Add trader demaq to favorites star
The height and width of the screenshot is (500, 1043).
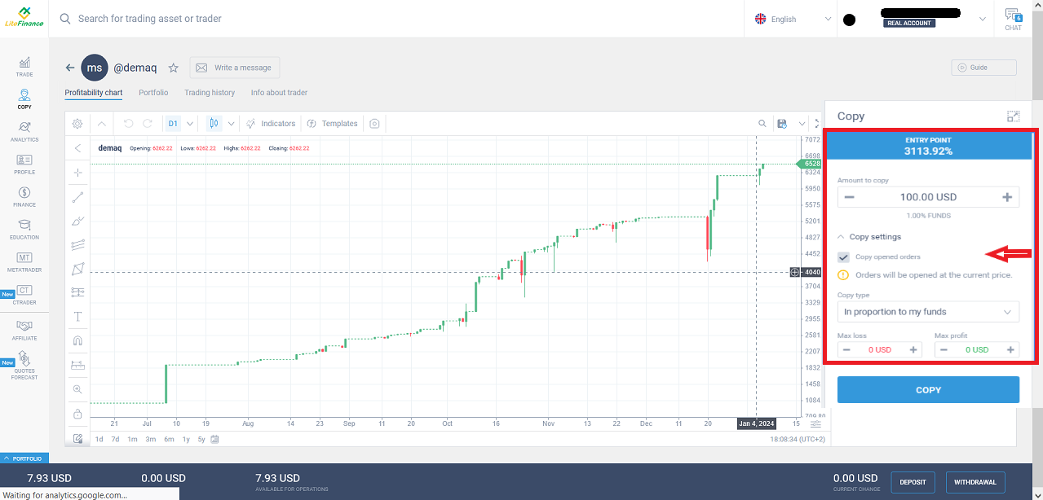[x=173, y=68]
